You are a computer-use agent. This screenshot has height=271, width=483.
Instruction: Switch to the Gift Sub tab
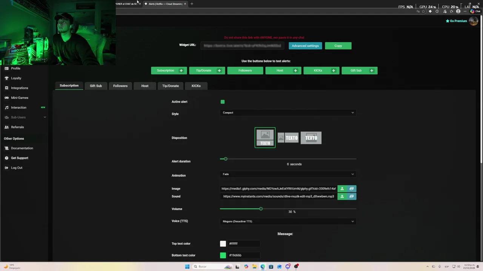(96, 86)
